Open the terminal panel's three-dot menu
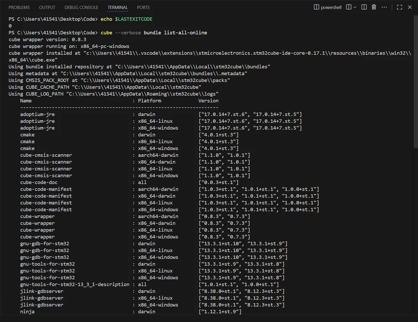The height and width of the screenshot is (322, 418). click(x=384, y=7)
